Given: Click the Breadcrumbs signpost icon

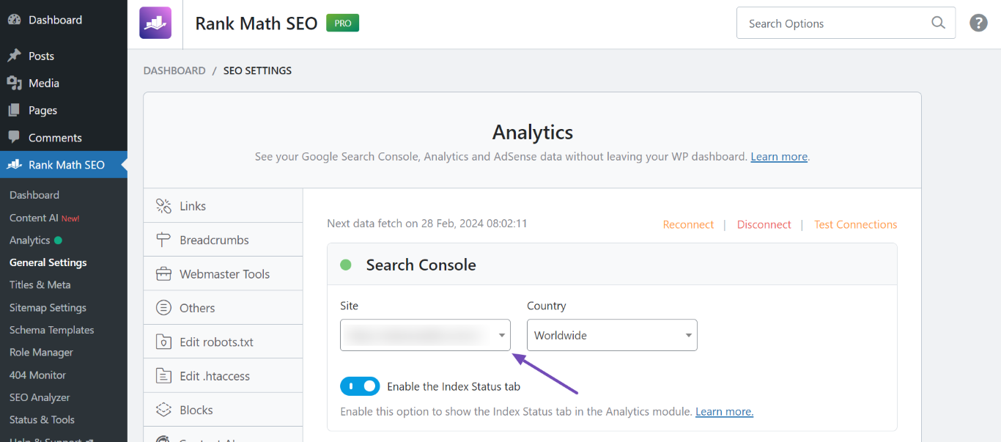Looking at the screenshot, I should (x=164, y=240).
